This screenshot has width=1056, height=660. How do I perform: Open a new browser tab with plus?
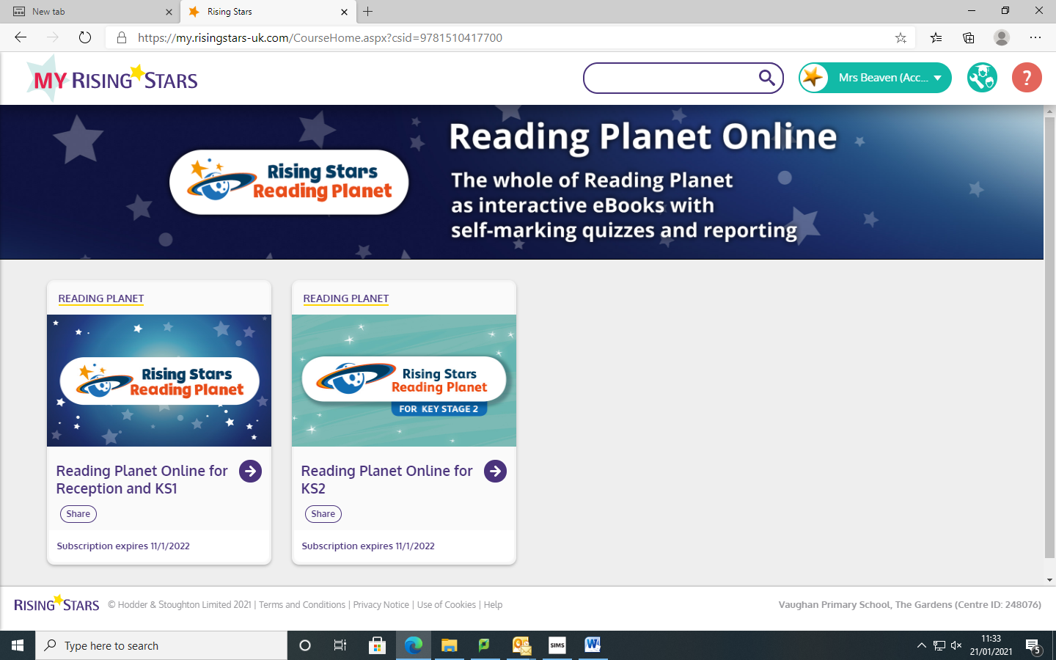(x=368, y=12)
